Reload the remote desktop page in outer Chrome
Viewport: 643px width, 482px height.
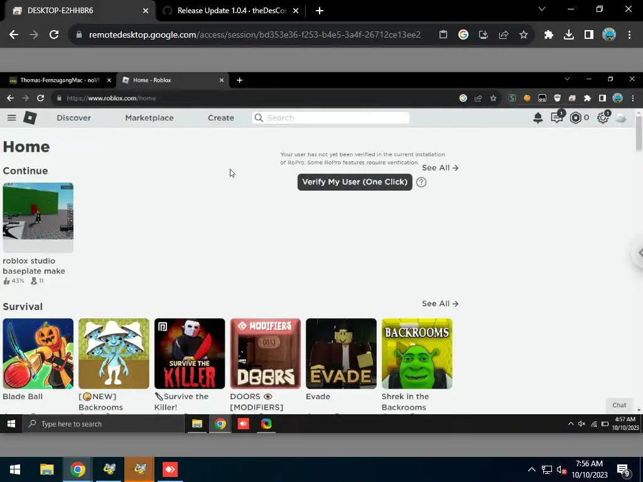coord(54,35)
